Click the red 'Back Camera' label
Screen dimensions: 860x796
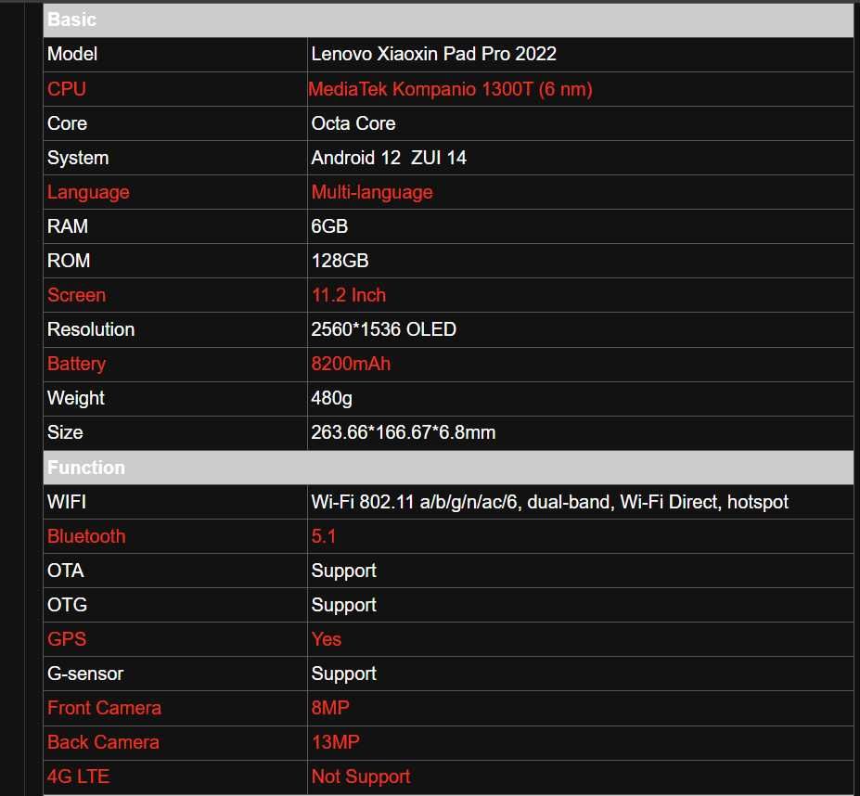pos(103,743)
